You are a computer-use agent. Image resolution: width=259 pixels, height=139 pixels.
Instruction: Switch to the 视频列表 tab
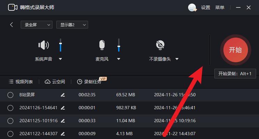point(21,82)
